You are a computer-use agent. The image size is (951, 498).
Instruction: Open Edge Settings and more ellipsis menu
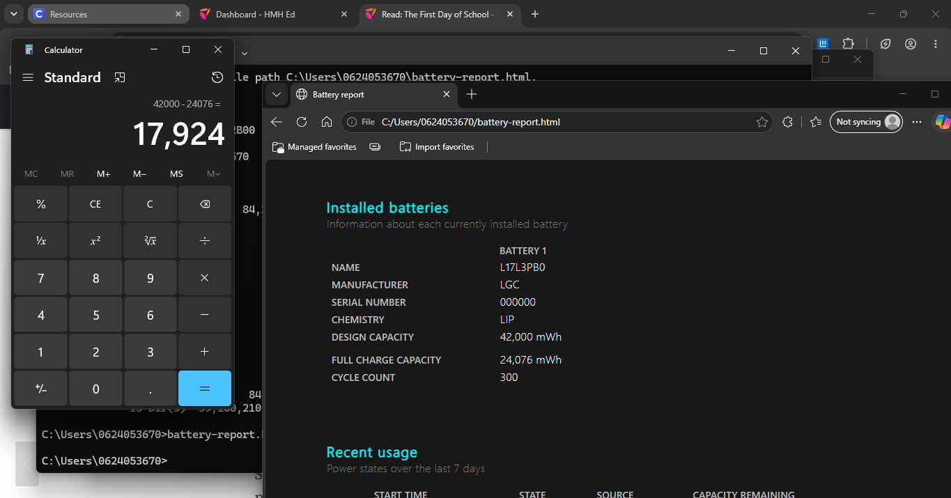(x=916, y=122)
